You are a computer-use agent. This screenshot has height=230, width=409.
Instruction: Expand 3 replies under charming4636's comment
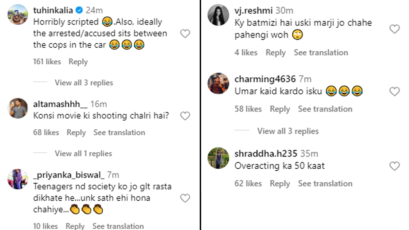(288, 131)
